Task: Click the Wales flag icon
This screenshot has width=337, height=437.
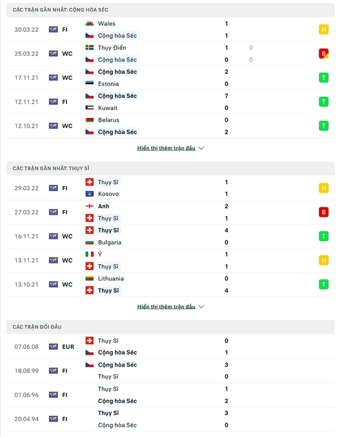Action: point(90,23)
